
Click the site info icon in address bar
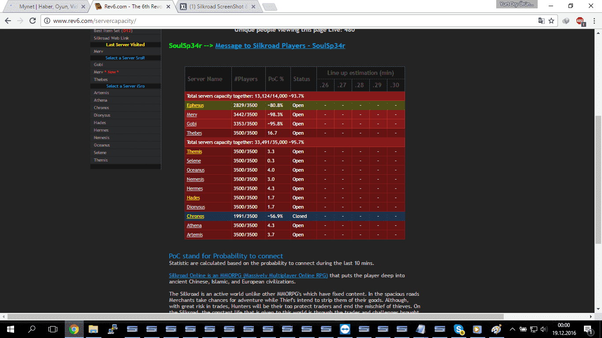47,21
